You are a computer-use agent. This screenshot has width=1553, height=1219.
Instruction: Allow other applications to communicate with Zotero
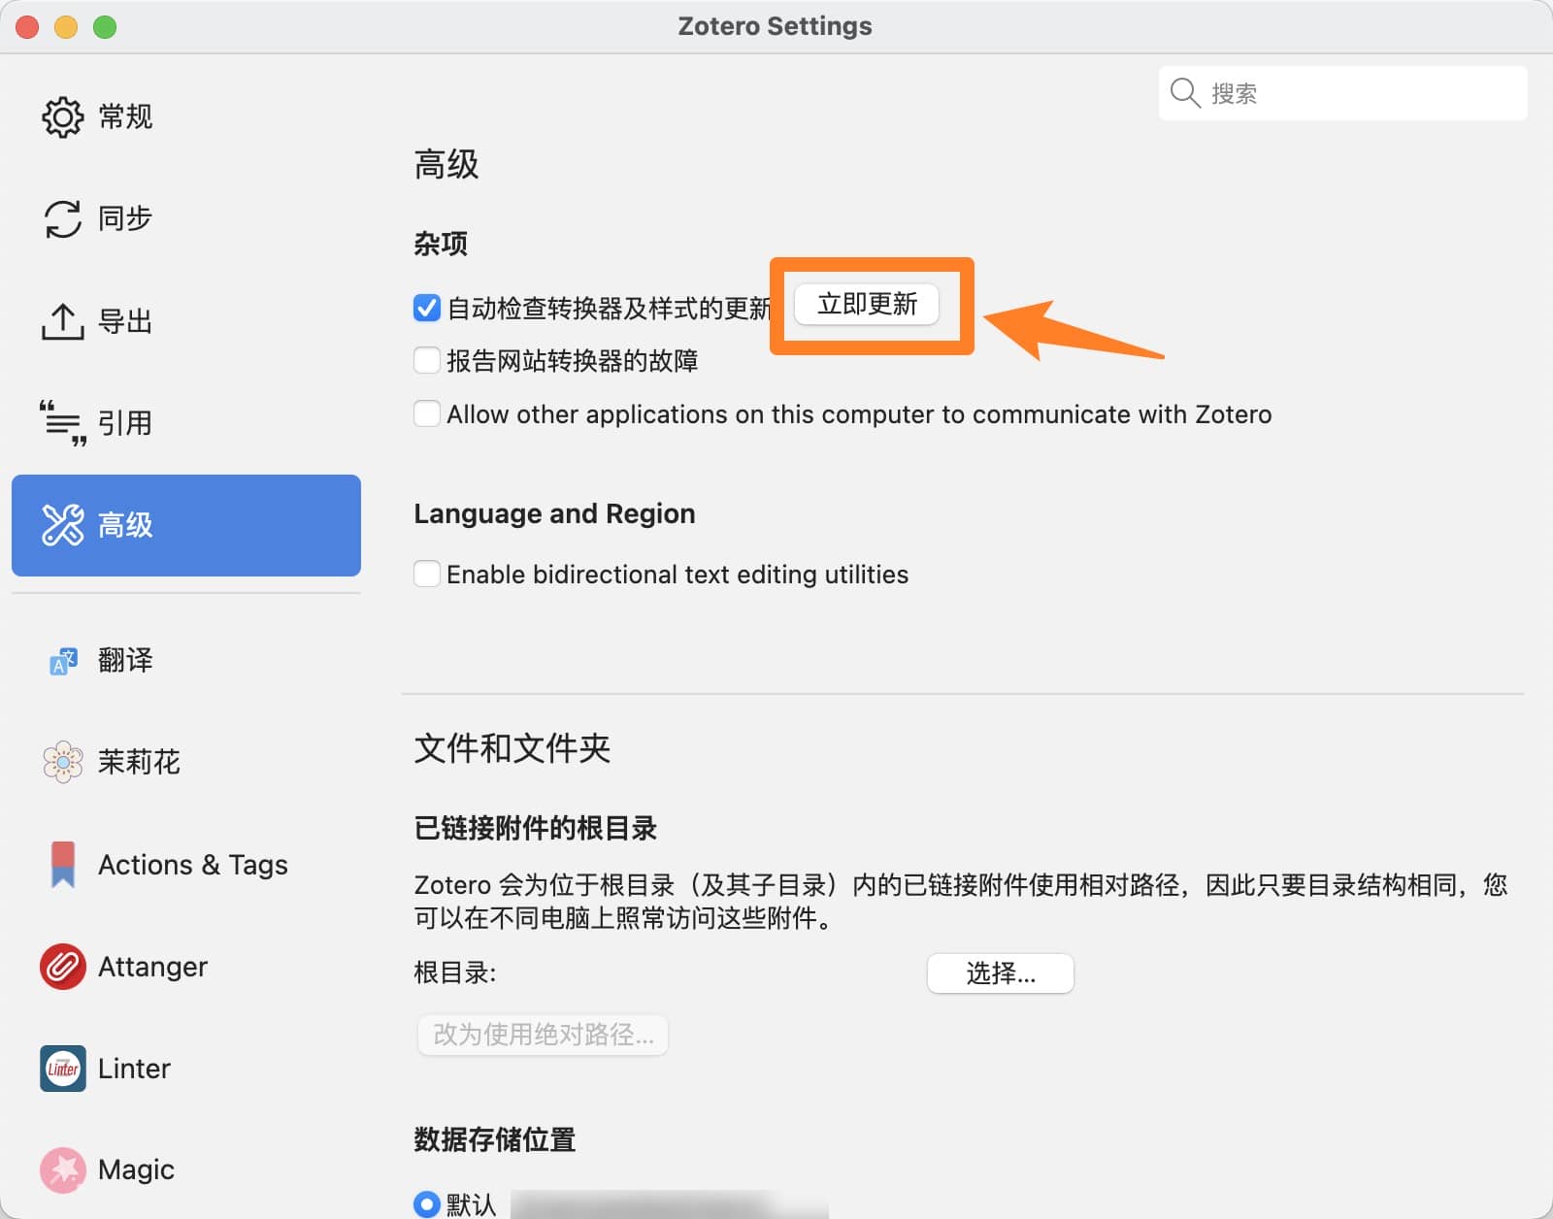tap(427, 414)
